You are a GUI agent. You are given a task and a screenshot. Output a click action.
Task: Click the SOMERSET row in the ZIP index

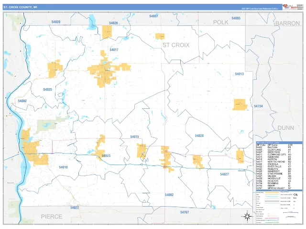274,171
